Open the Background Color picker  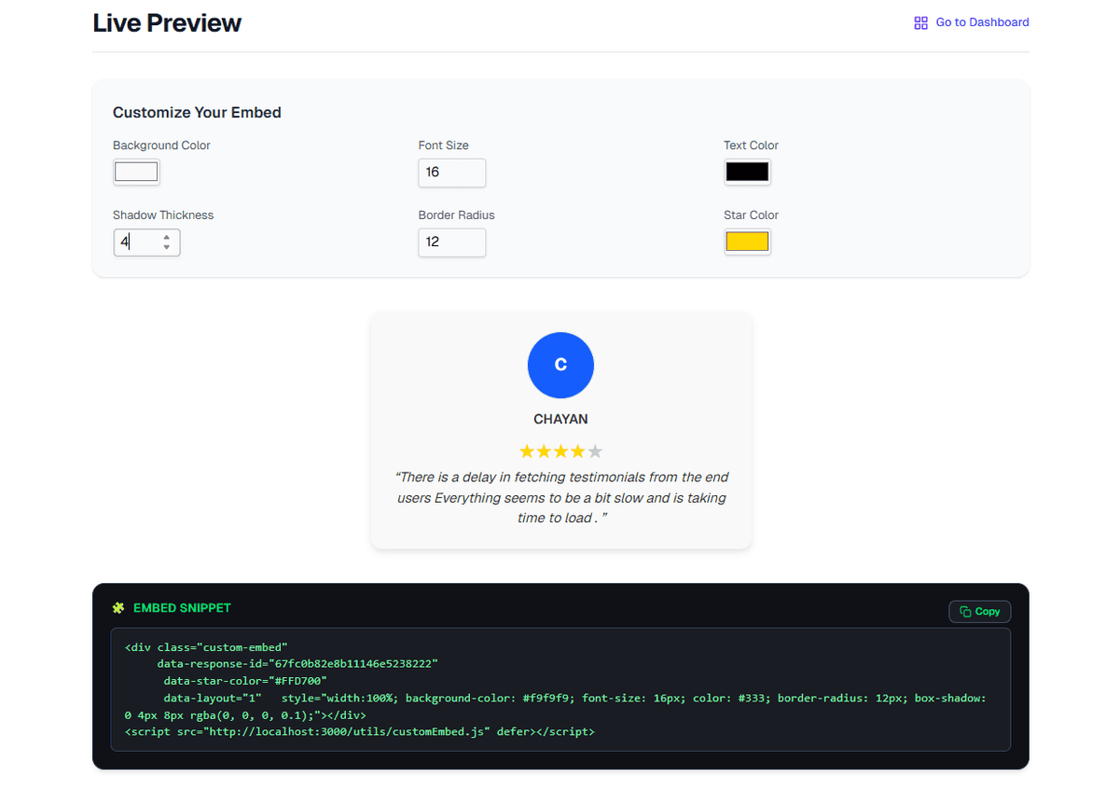[136, 172]
